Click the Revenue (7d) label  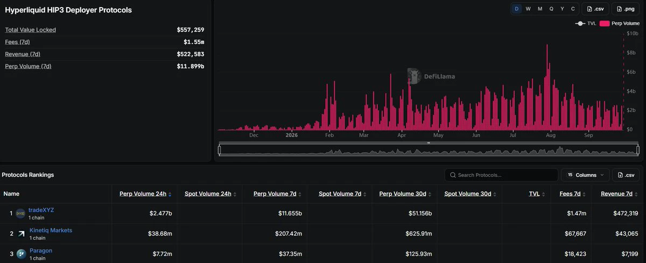(x=23, y=54)
